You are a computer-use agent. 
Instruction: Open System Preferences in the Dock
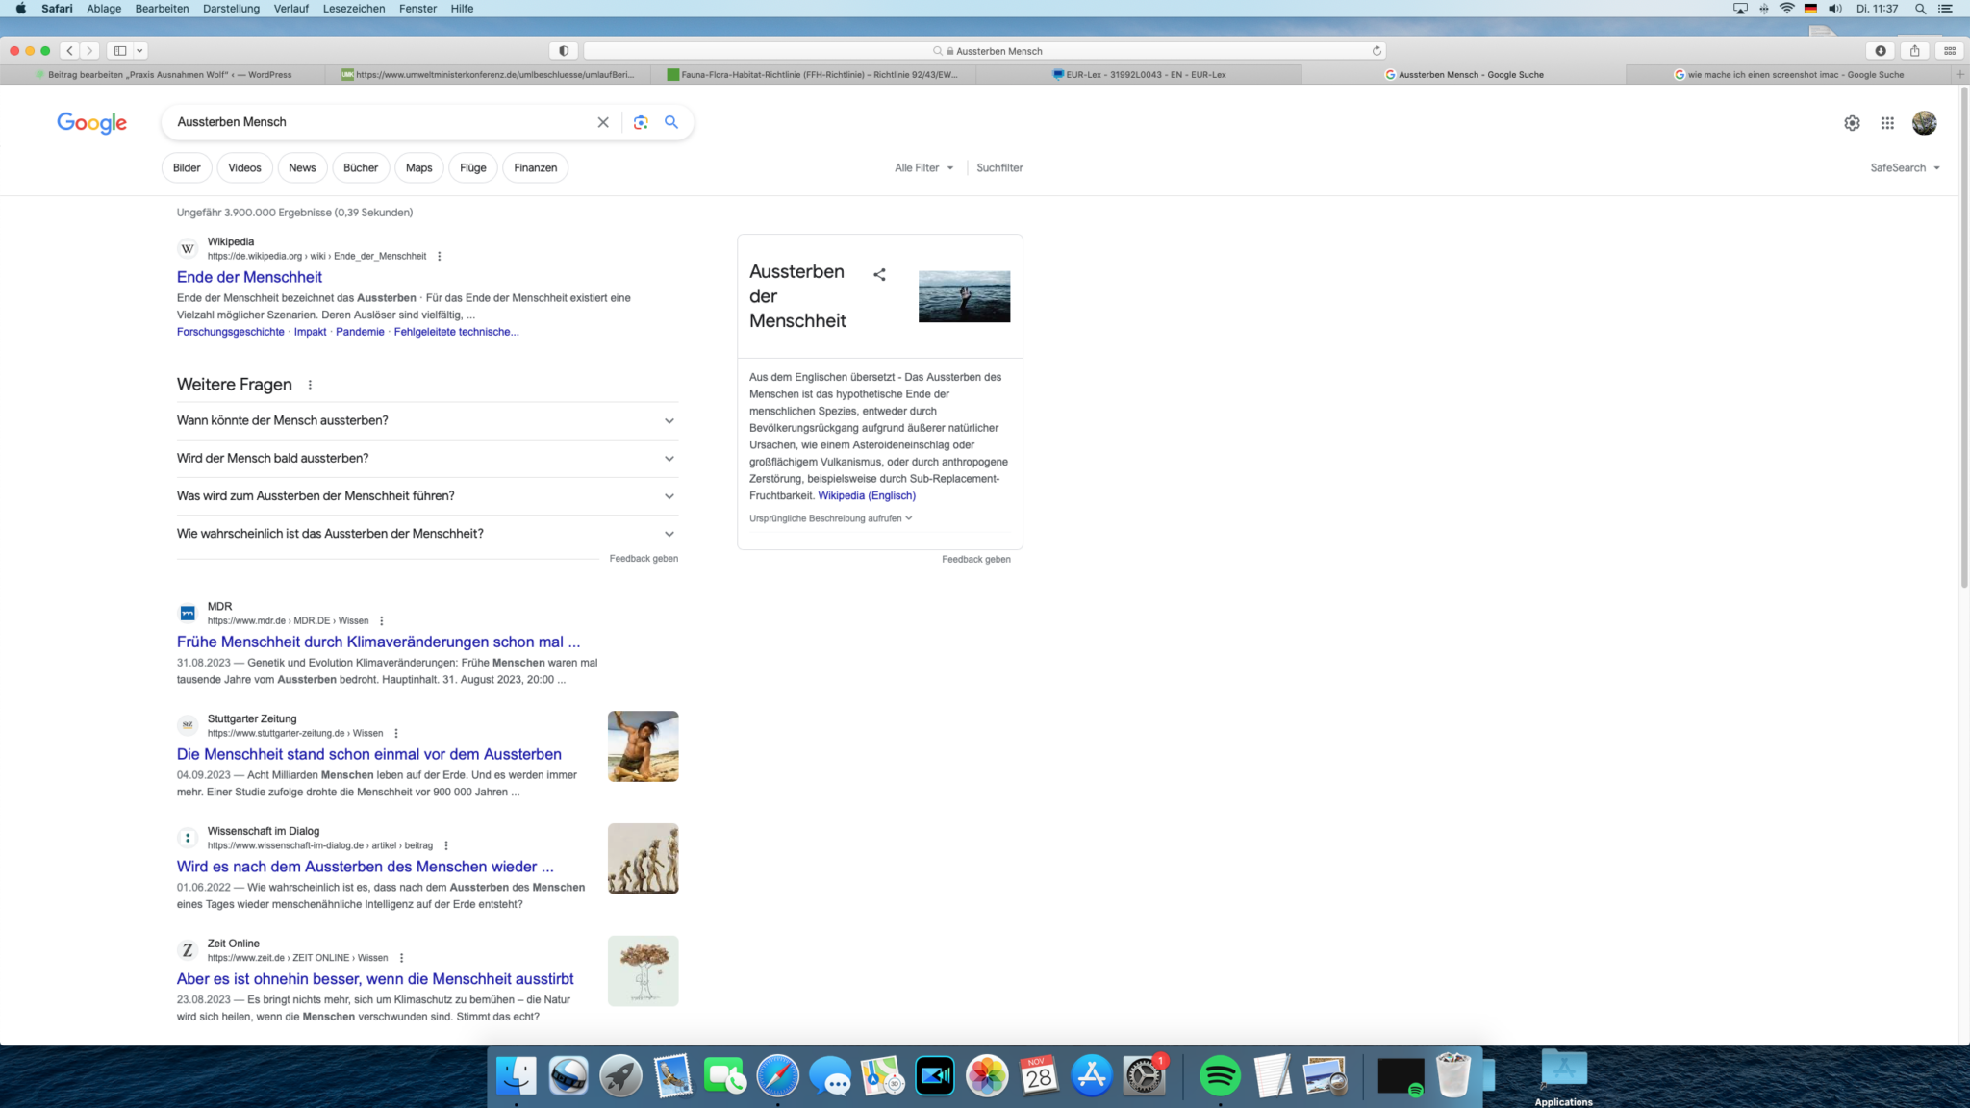(x=1143, y=1075)
